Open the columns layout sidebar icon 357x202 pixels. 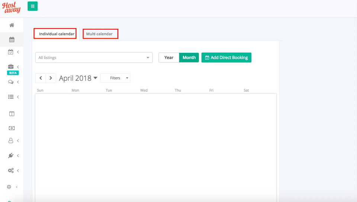[12, 114]
